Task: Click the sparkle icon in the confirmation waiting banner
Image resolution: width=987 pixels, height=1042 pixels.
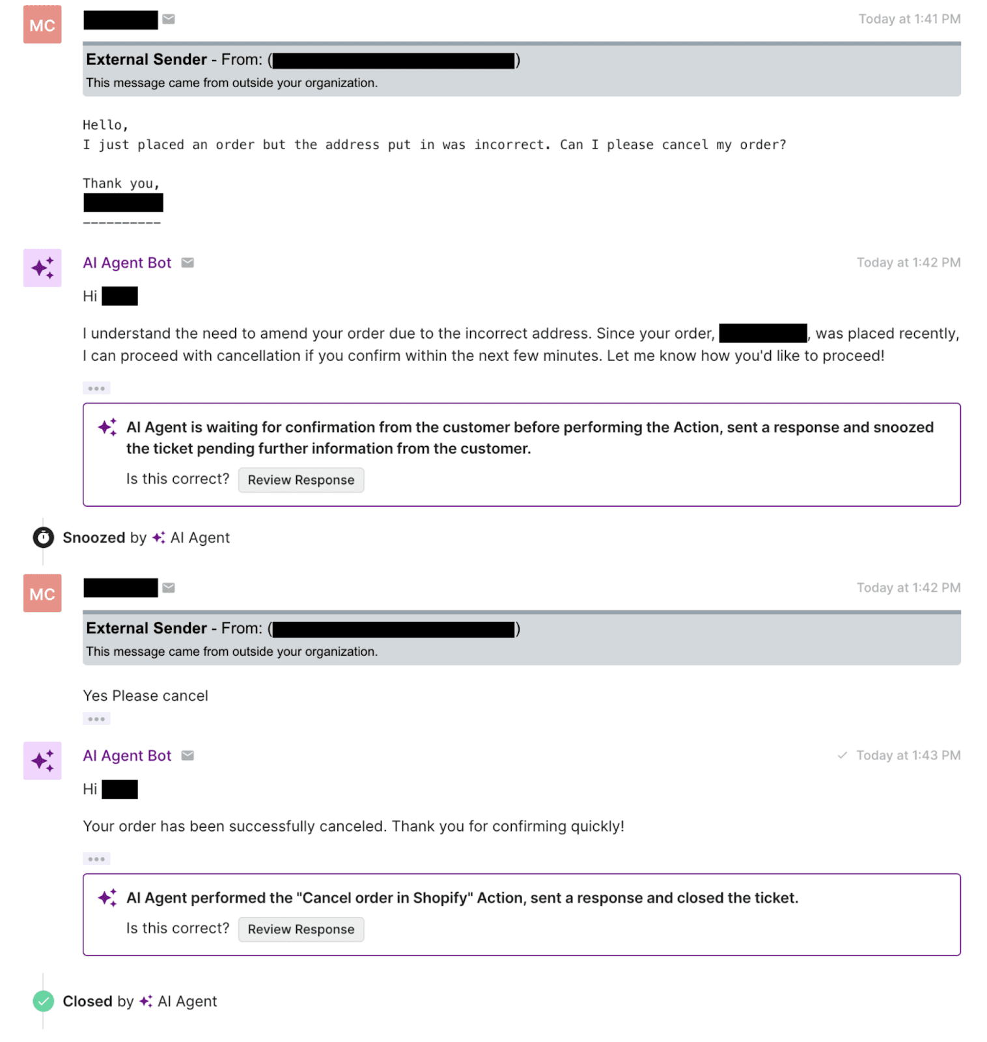Action: (x=106, y=427)
